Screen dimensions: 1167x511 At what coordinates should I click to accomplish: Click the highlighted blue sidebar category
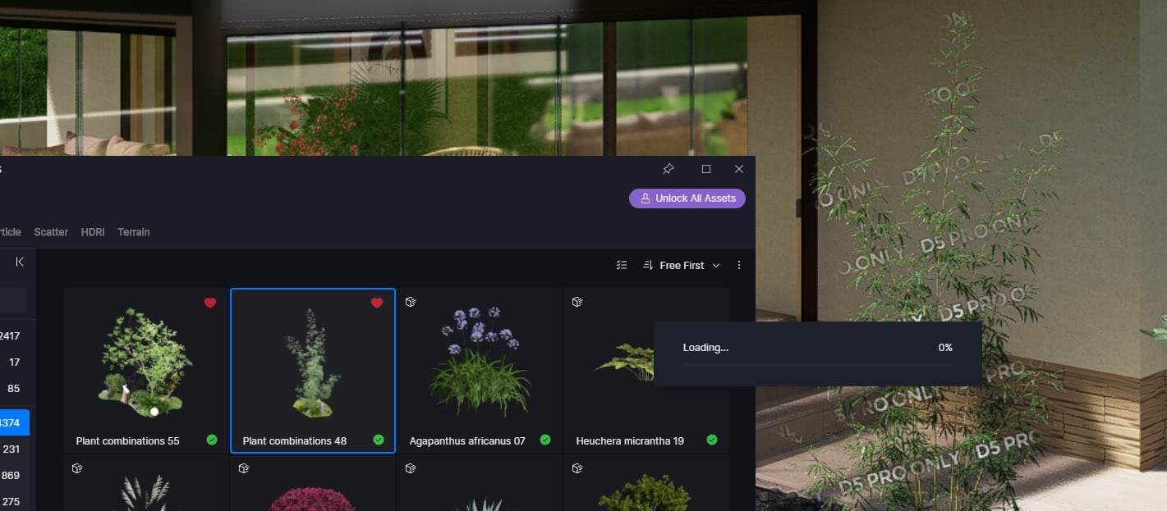tap(13, 422)
